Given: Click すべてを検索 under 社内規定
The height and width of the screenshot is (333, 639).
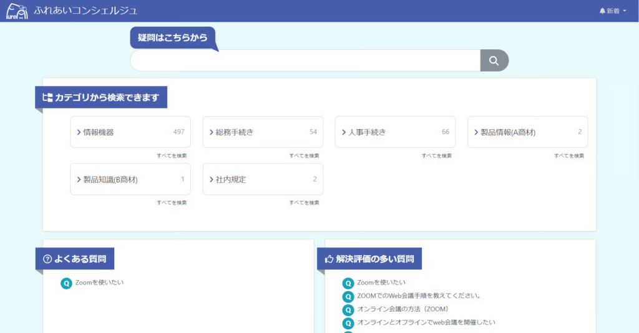Looking at the screenshot, I should (304, 203).
